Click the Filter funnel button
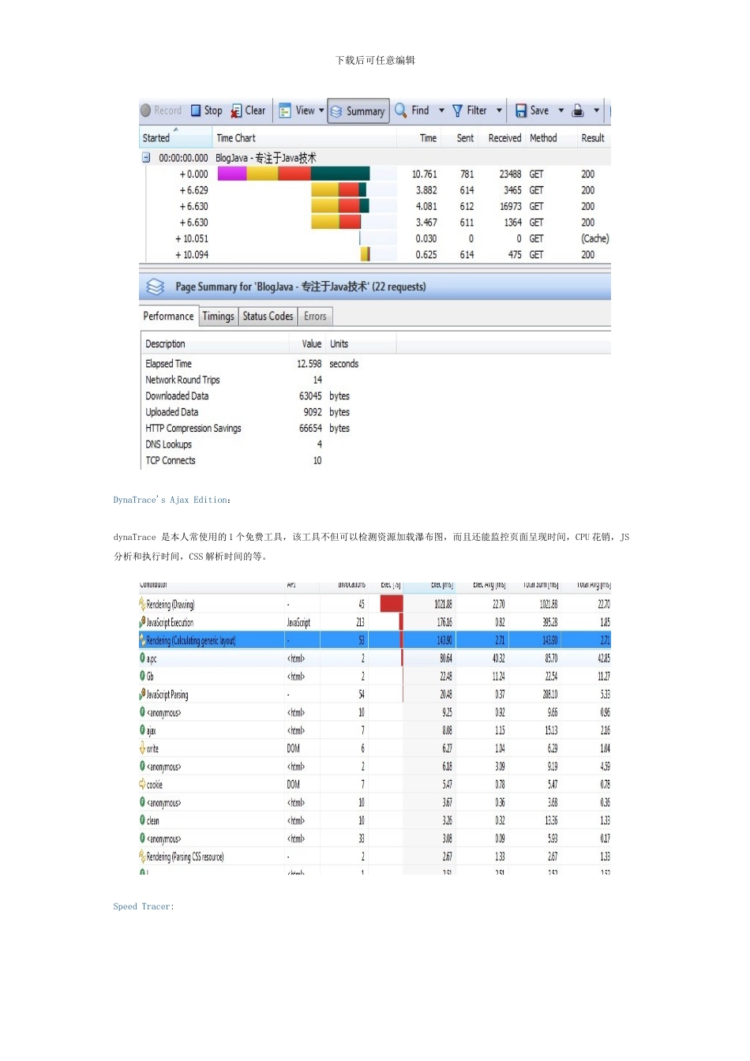Screen dimensions: 750x1061 click(469, 111)
